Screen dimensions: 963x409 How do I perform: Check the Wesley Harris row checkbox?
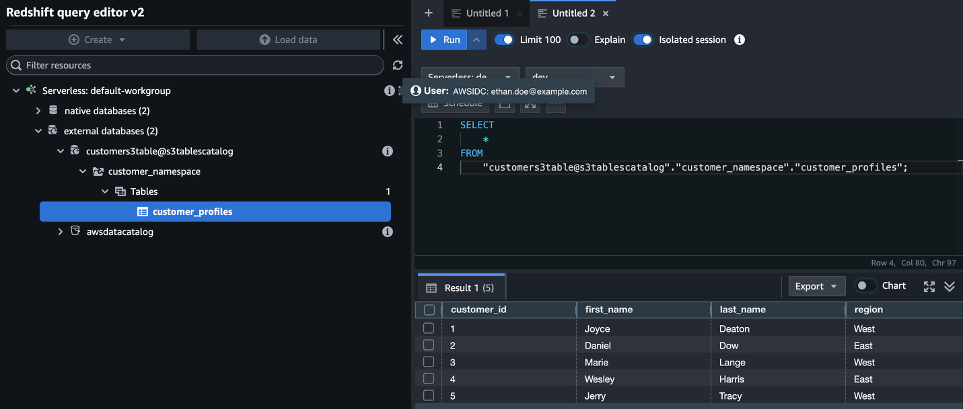(x=429, y=379)
